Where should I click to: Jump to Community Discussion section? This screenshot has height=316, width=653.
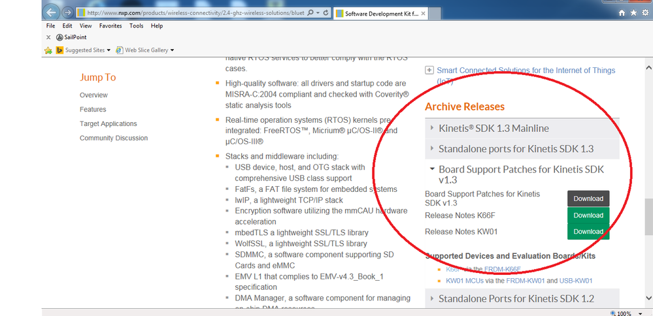tap(114, 138)
